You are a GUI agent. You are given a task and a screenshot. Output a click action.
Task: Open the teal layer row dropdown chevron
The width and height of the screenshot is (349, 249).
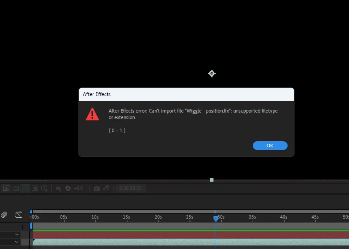pyautogui.click(x=17, y=242)
